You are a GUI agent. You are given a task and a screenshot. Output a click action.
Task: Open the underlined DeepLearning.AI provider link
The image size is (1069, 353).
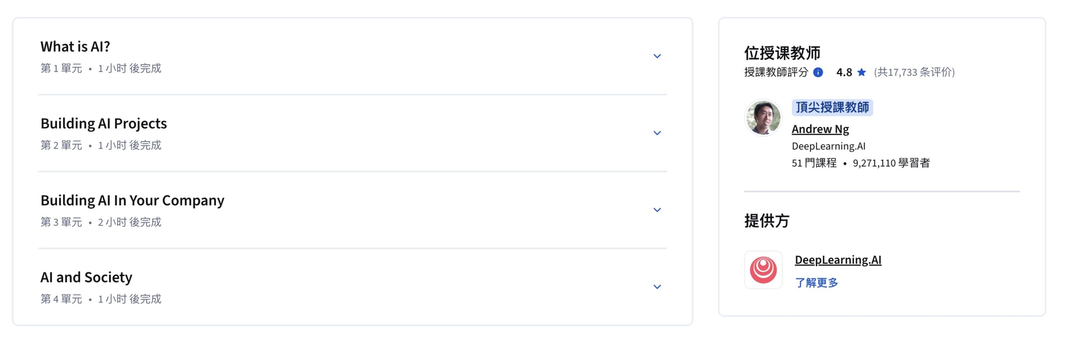click(x=838, y=260)
